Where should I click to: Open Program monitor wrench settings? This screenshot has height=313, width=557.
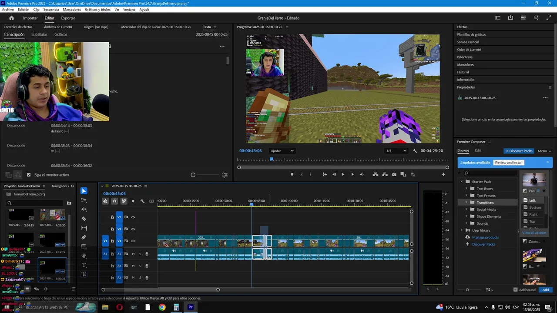click(415, 151)
